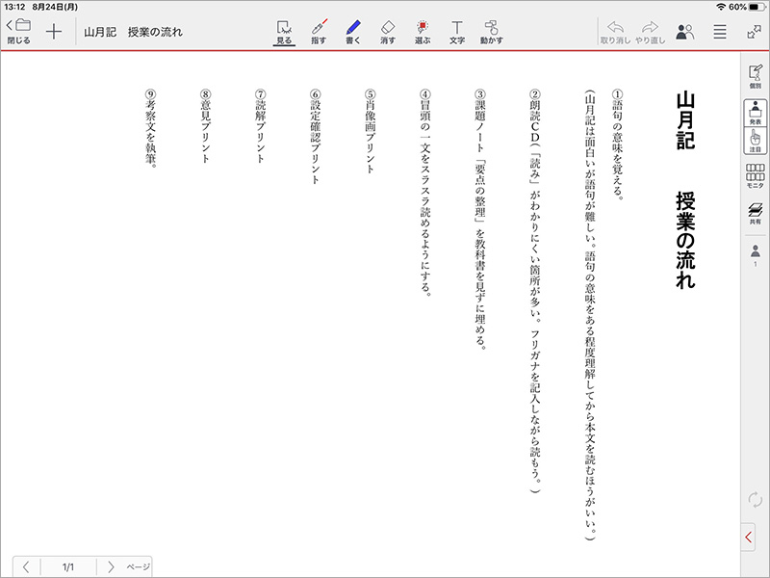The image size is (770, 578).
Task: Select the 動かす move tool
Action: pos(492,33)
